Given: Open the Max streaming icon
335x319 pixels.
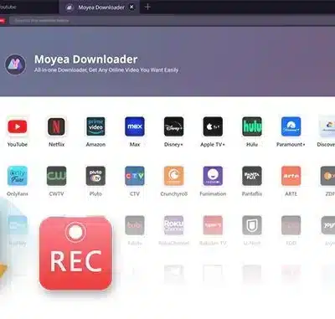Looking at the screenshot, I should 135,126.
